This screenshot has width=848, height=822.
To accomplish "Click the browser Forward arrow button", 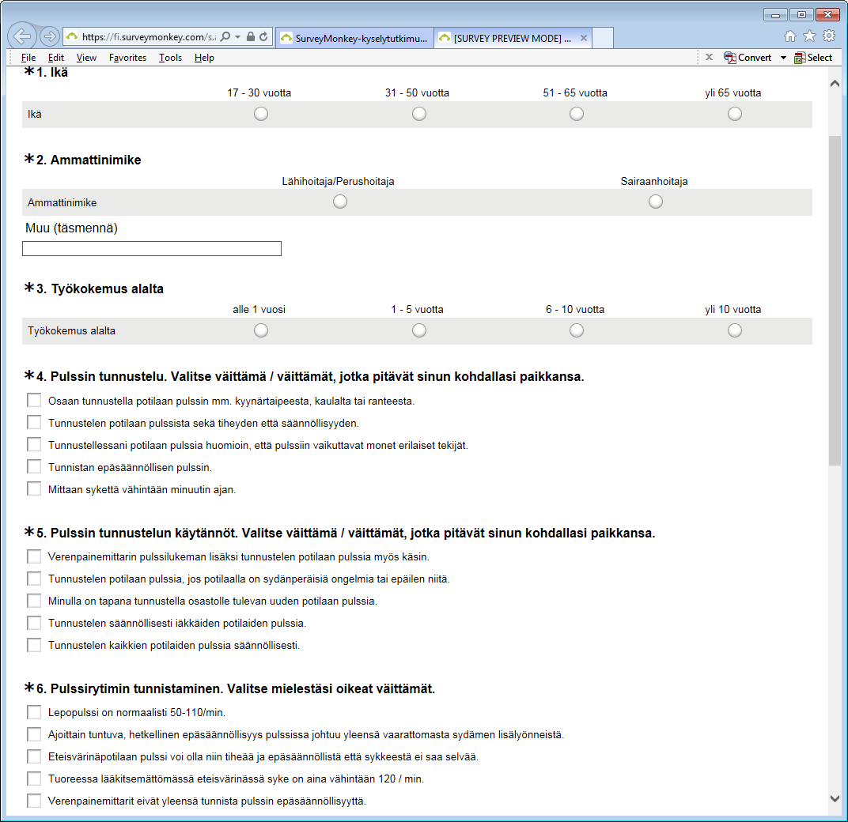I will point(50,36).
